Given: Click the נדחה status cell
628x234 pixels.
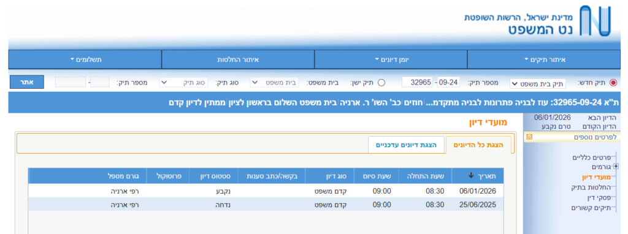Looking at the screenshot, I should (x=223, y=205).
